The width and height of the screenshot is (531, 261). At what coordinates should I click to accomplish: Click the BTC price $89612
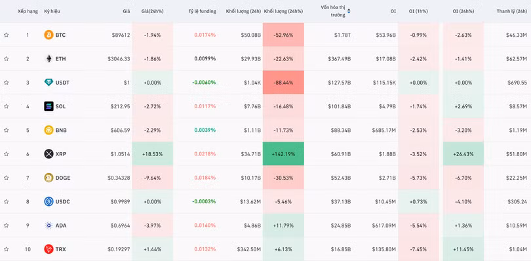(121, 35)
